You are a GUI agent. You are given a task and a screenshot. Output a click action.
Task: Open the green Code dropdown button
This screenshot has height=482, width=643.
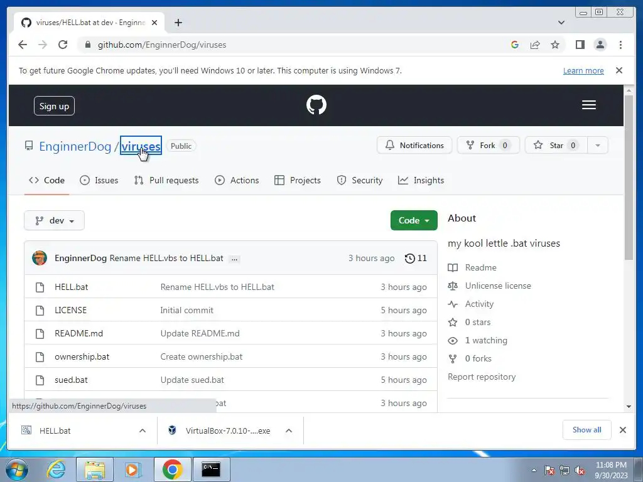414,220
